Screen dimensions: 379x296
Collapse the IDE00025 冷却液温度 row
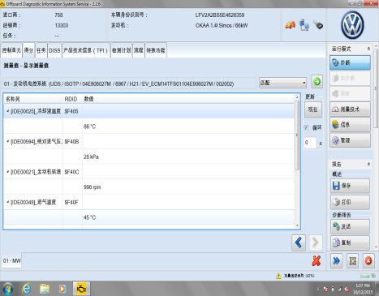click(8, 111)
